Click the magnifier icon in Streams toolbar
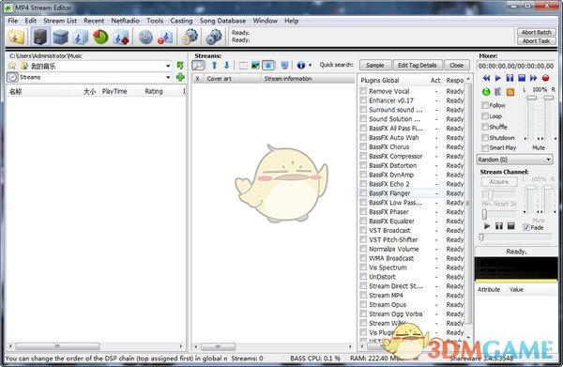Screen dimensions: 563x367 (198, 66)
